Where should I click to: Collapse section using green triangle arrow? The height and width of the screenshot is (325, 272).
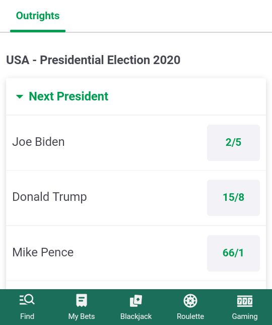click(20, 96)
